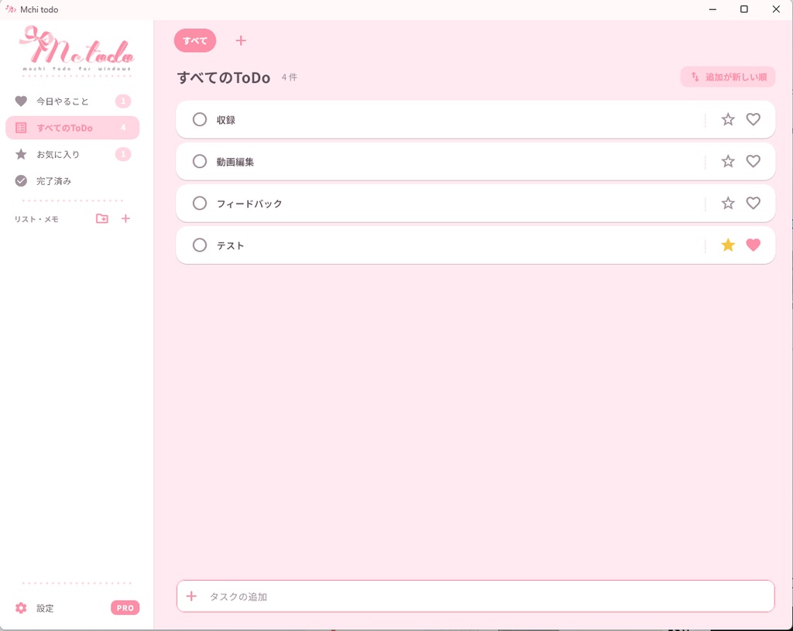Go to お気に入り favorites list
The height and width of the screenshot is (631, 793).
point(72,154)
